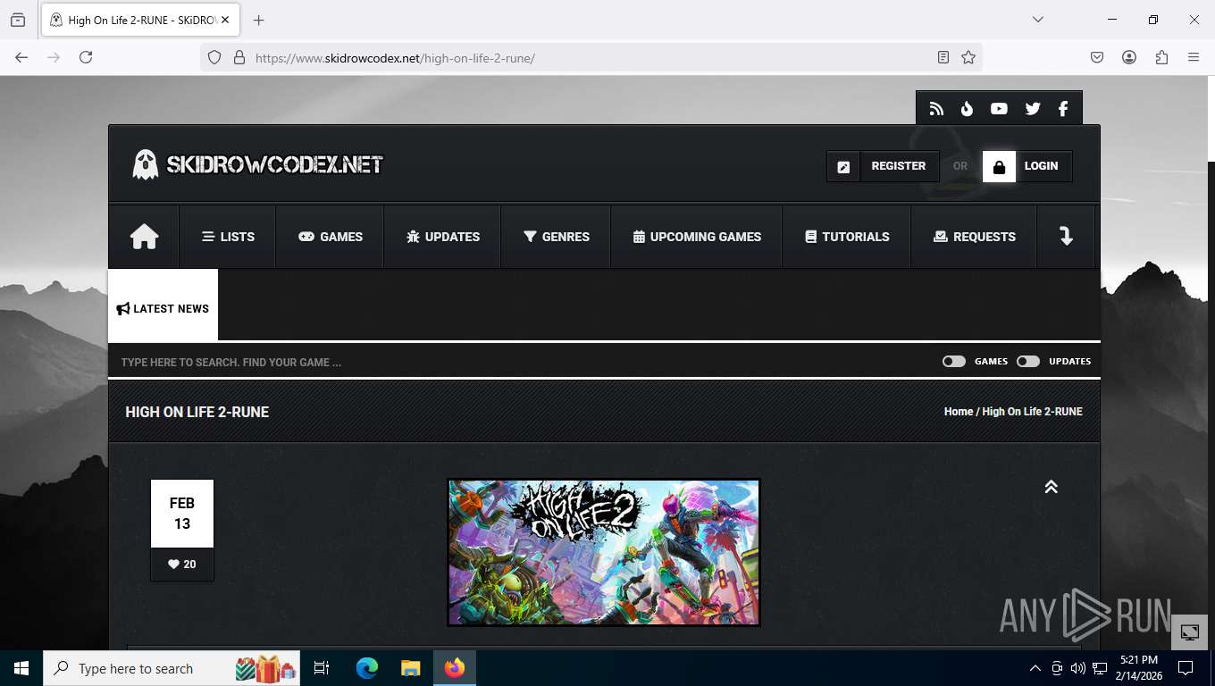Click the HIGH ON LIFE 2-RUNE page title
1215x686 pixels.
tap(197, 412)
